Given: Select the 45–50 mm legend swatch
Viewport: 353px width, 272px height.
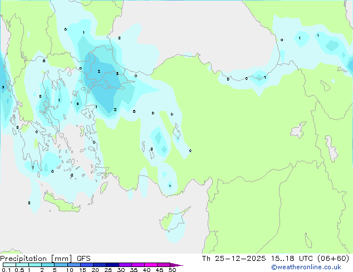Looking at the screenshot, I should (x=164, y=265).
